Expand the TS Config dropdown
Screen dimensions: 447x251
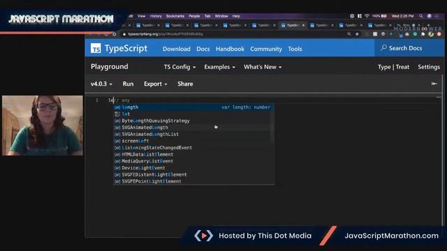tap(179, 67)
